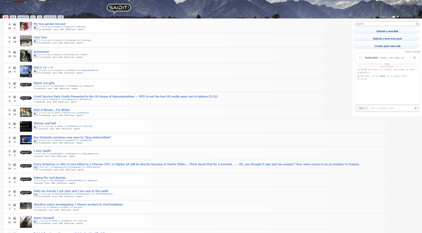422x233 pixels.
Task: Click 'Create your own sub' button
Action: pyautogui.click(x=387, y=46)
